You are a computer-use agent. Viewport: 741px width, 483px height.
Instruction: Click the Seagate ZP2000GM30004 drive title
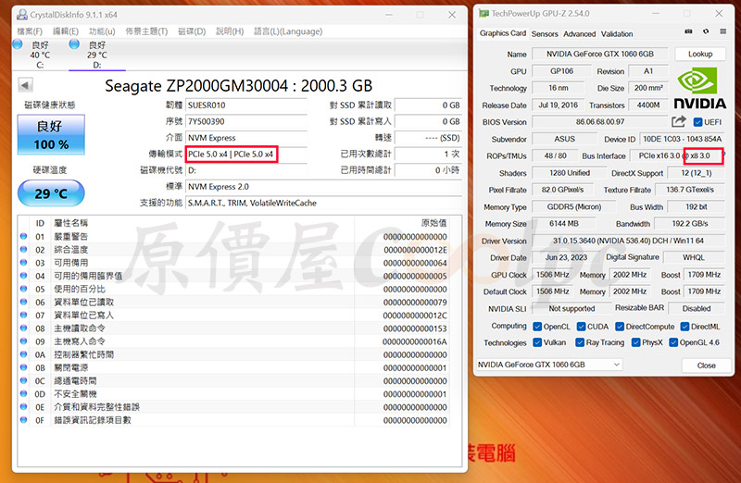tap(239, 85)
